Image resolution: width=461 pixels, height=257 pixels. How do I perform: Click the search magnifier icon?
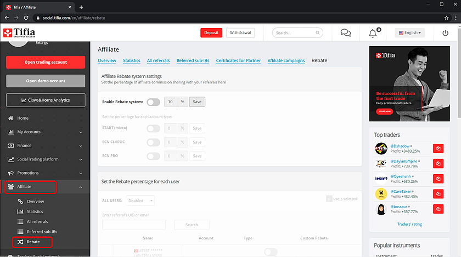(318, 32)
